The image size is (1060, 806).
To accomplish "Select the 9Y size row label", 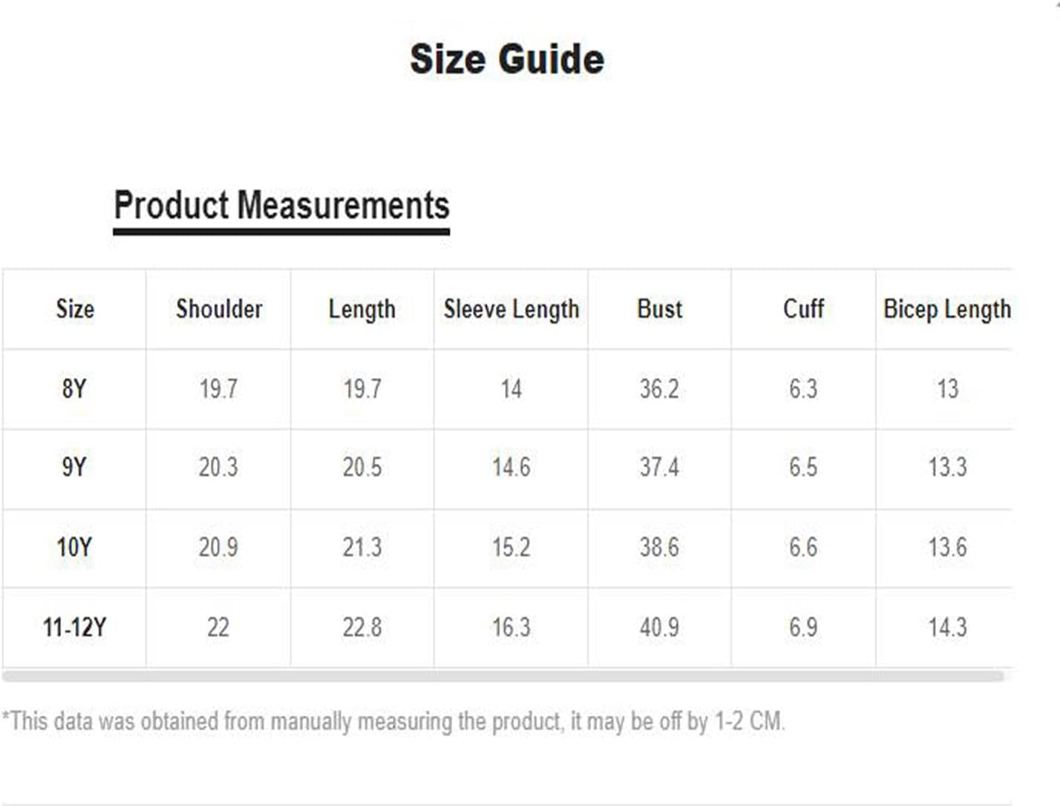I will pos(74,468).
